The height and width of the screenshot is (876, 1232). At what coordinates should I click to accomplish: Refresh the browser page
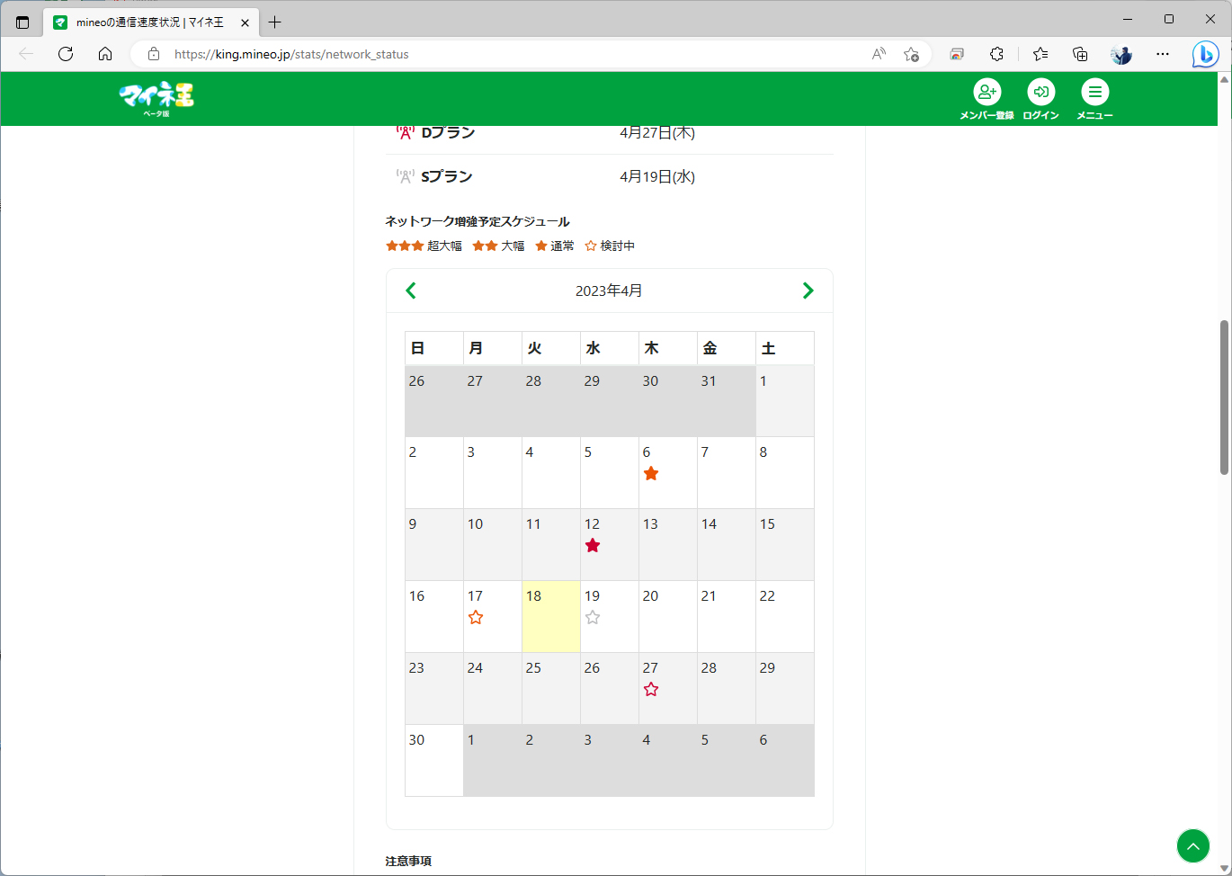tap(66, 54)
